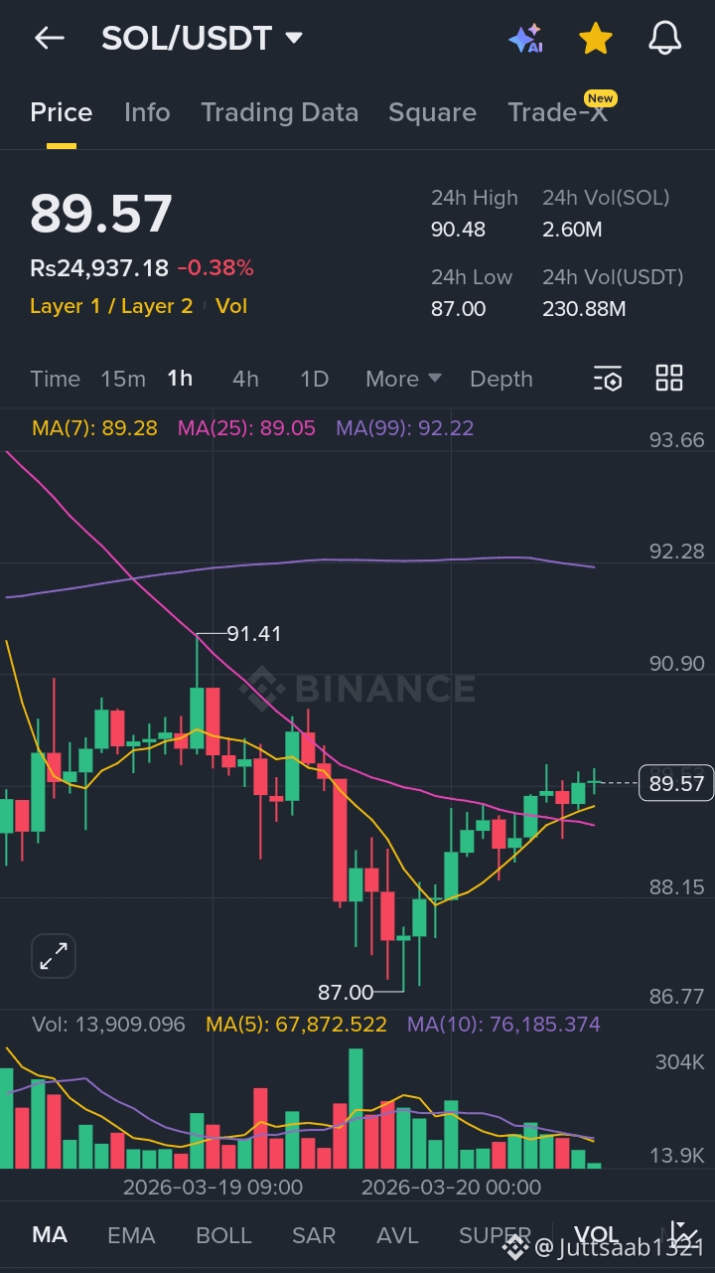Enable the MA indicator
Image resolution: width=715 pixels, height=1273 pixels.
click(x=50, y=1235)
